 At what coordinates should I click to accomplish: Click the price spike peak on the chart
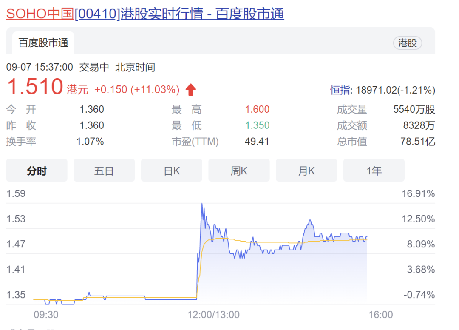point(202,204)
